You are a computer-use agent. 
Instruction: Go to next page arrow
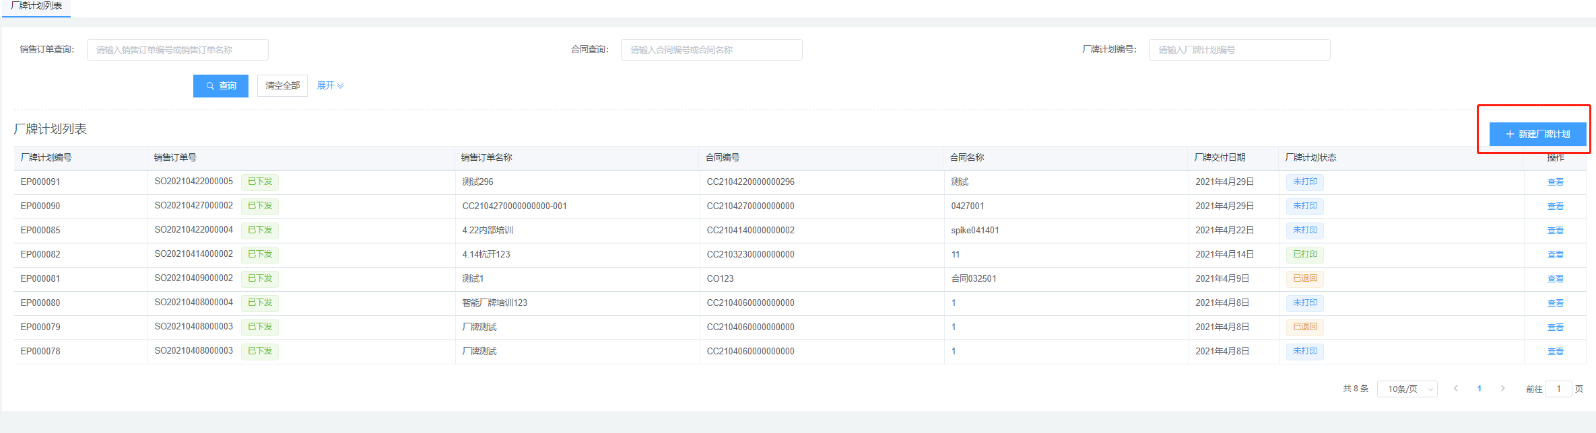point(1502,389)
